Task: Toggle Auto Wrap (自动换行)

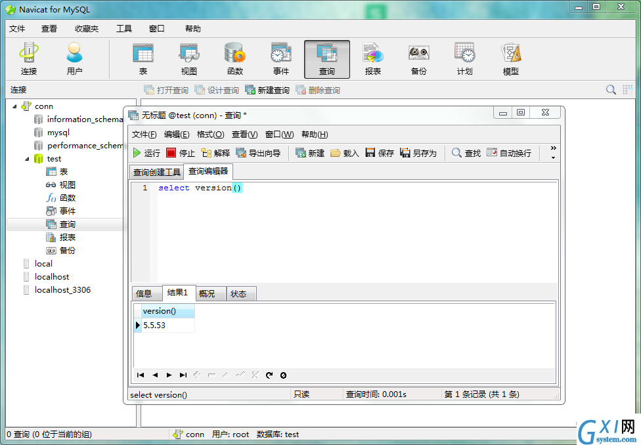Action: (x=509, y=153)
